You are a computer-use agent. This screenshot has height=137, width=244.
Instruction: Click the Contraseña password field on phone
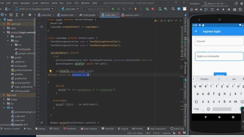pyautogui.click(x=219, y=56)
